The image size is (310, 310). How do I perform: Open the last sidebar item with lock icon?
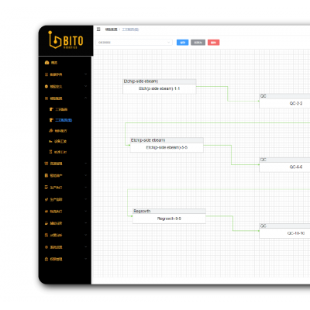click(53, 259)
